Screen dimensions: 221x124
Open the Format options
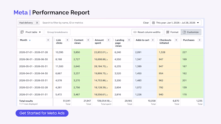point(173,32)
